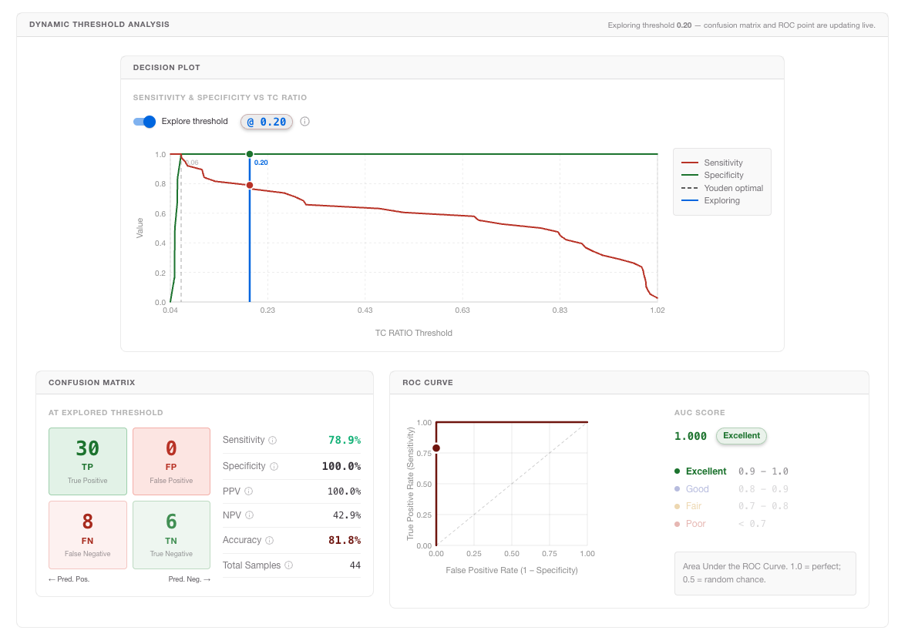Click the @ 0.20 threshold badge
The width and height of the screenshot is (908, 644).
(267, 122)
